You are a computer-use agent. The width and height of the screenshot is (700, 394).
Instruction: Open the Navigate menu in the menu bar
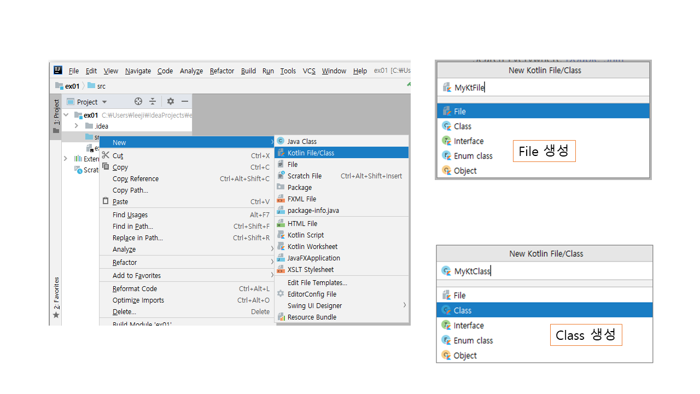click(138, 71)
